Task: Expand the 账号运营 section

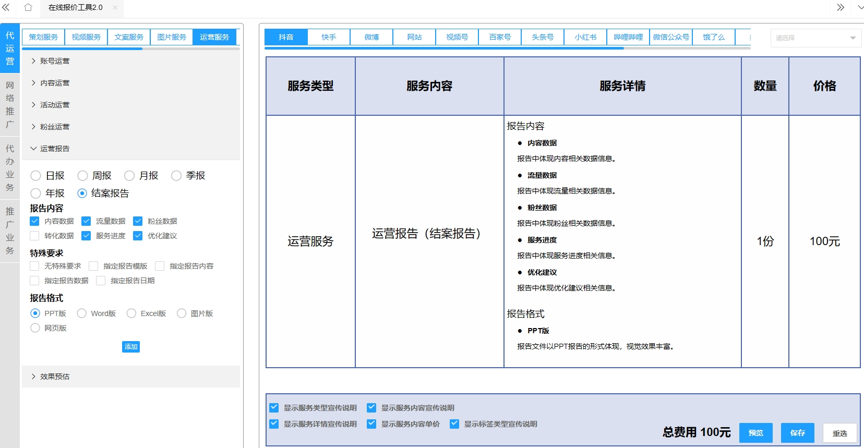Action: tap(54, 61)
